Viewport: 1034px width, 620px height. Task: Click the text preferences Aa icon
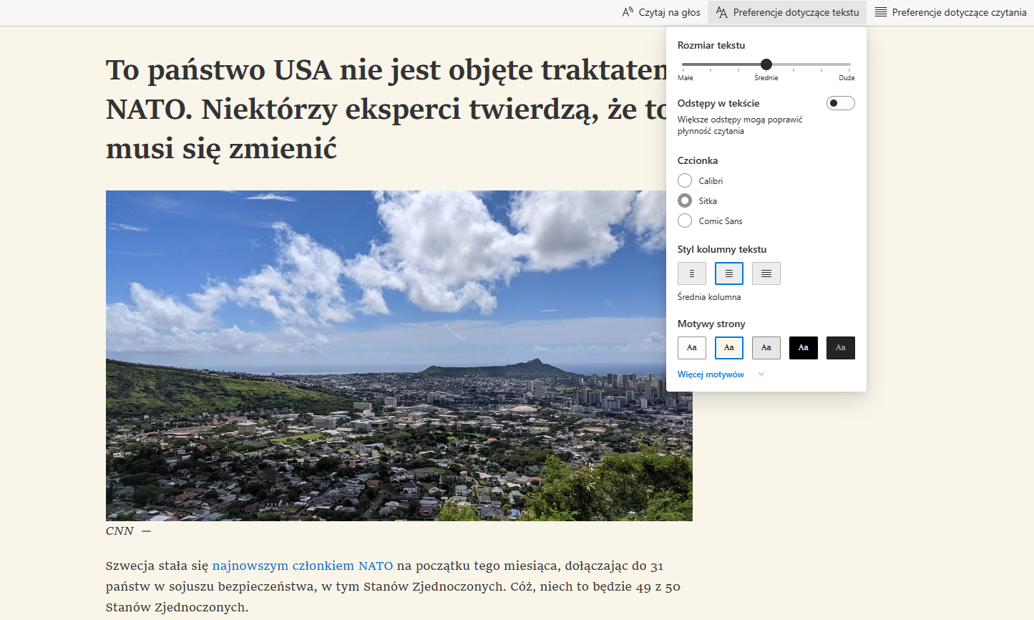(721, 12)
